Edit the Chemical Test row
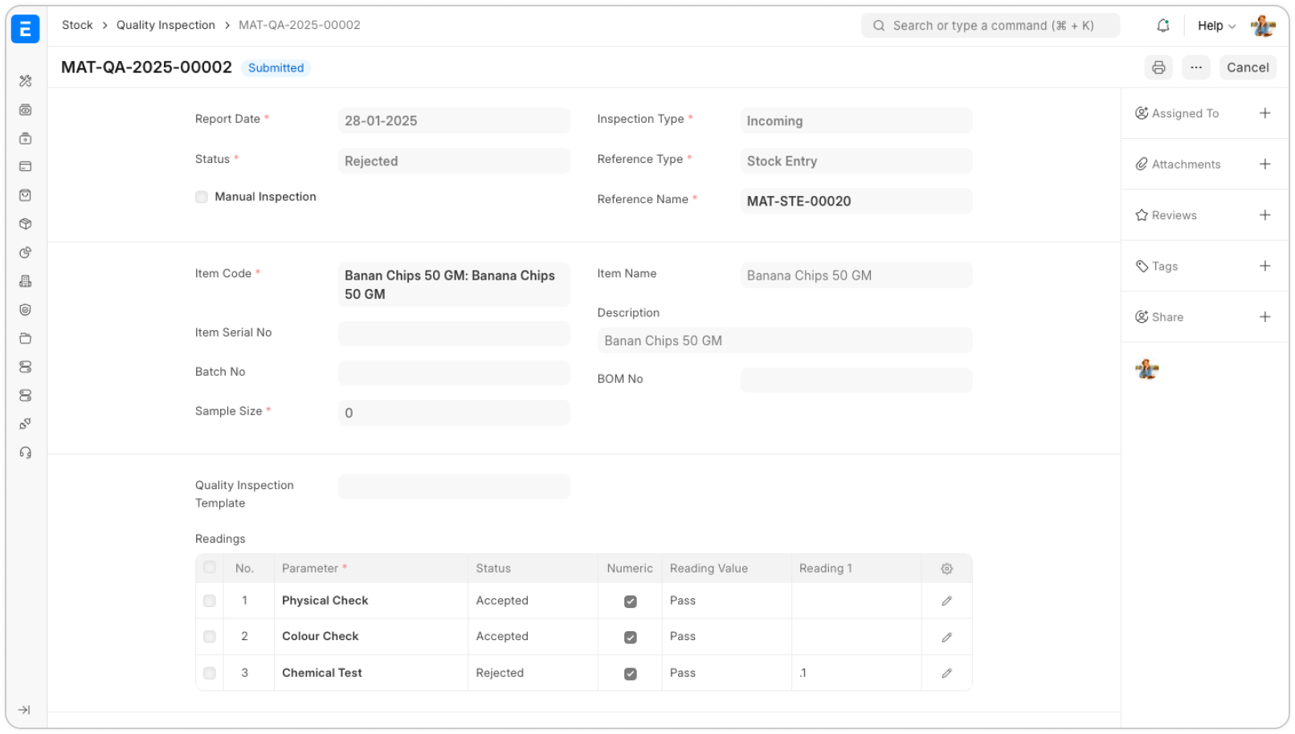1295x734 pixels. click(x=947, y=673)
